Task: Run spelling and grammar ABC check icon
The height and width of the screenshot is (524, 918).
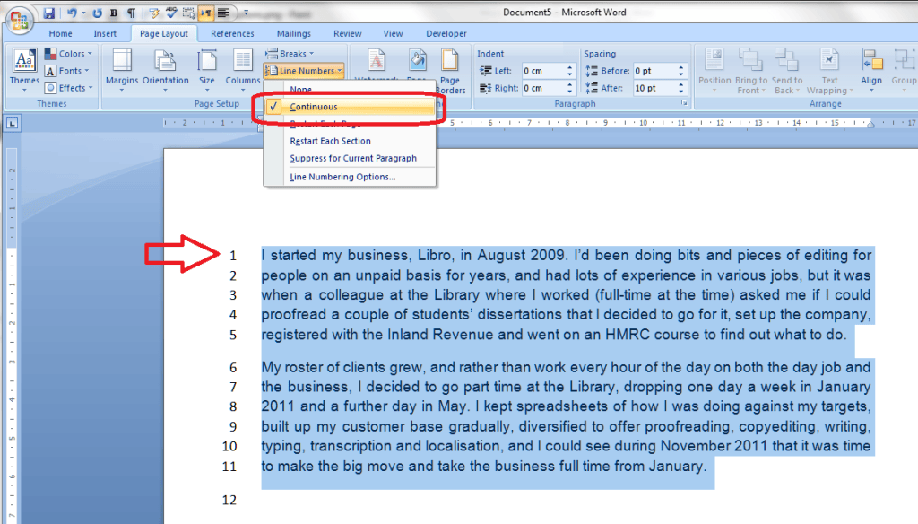Action: point(171,13)
